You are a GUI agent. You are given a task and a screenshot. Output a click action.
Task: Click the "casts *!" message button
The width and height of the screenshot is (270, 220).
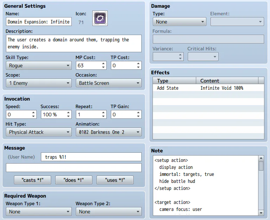tap(33, 180)
